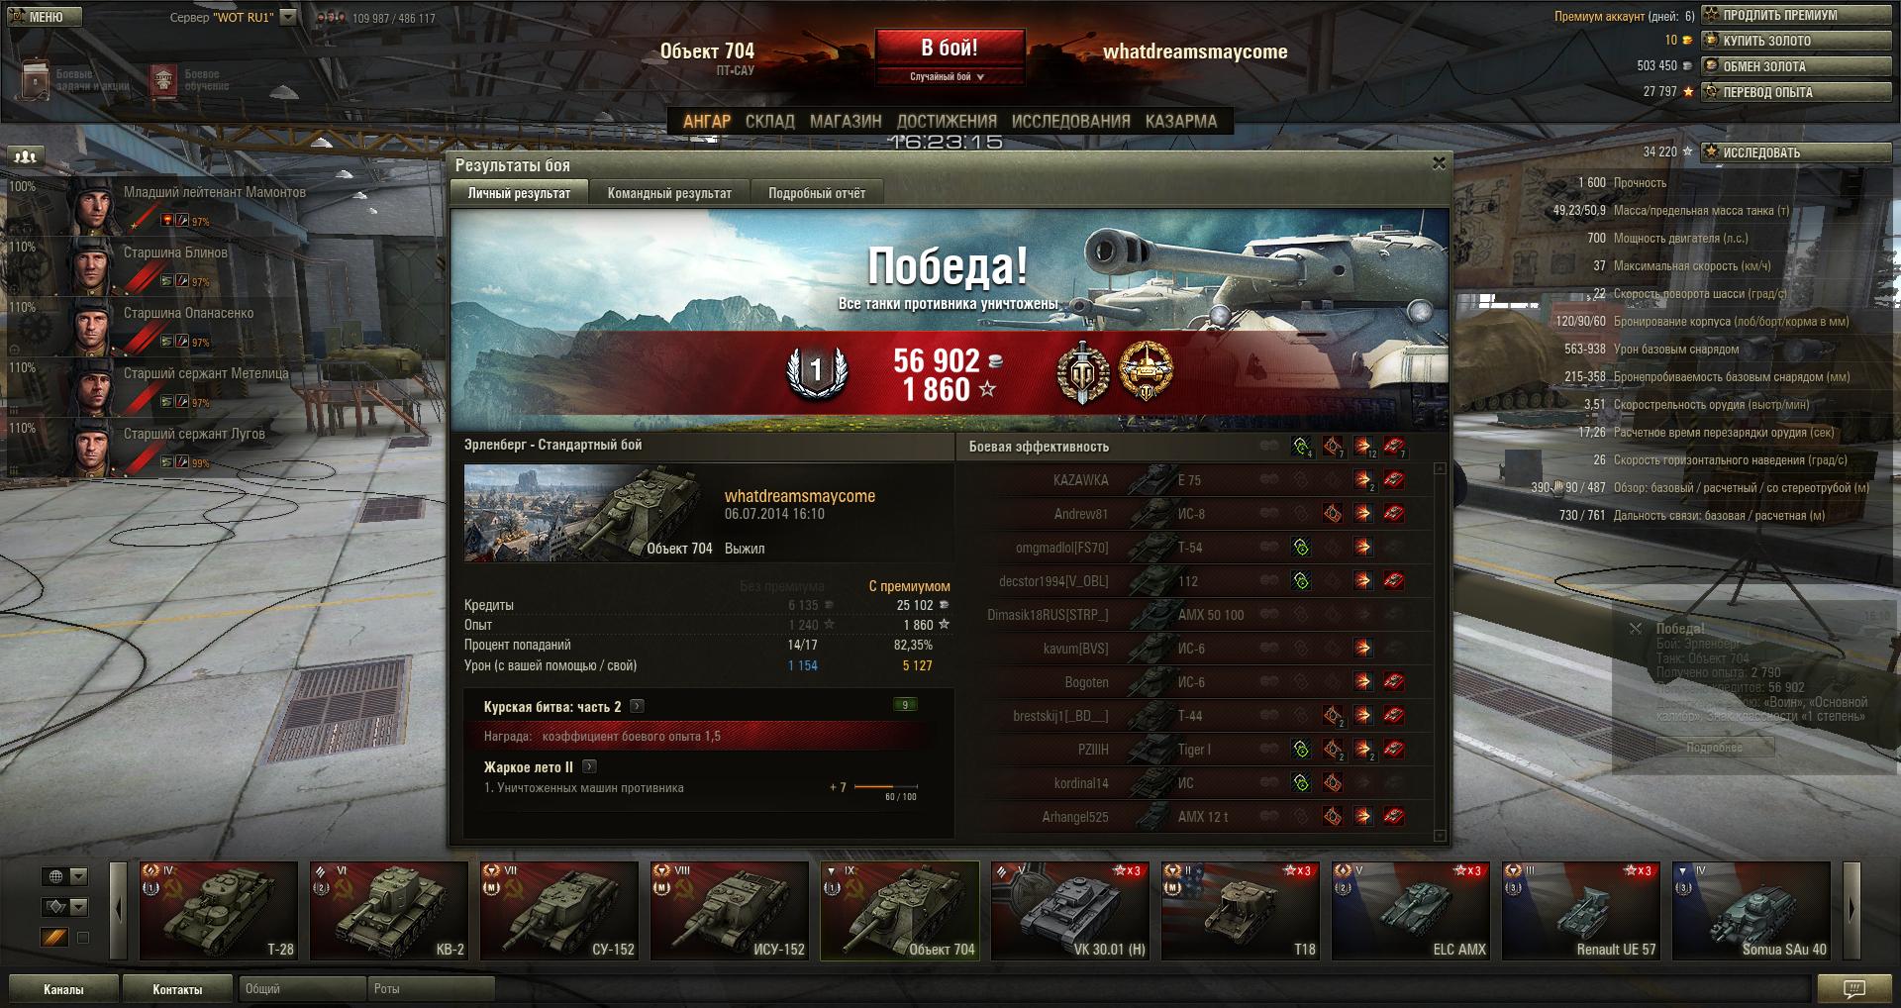Click the first class mastery badge
Viewport: 1901px width, 1008px height.
pyautogui.click(x=817, y=372)
